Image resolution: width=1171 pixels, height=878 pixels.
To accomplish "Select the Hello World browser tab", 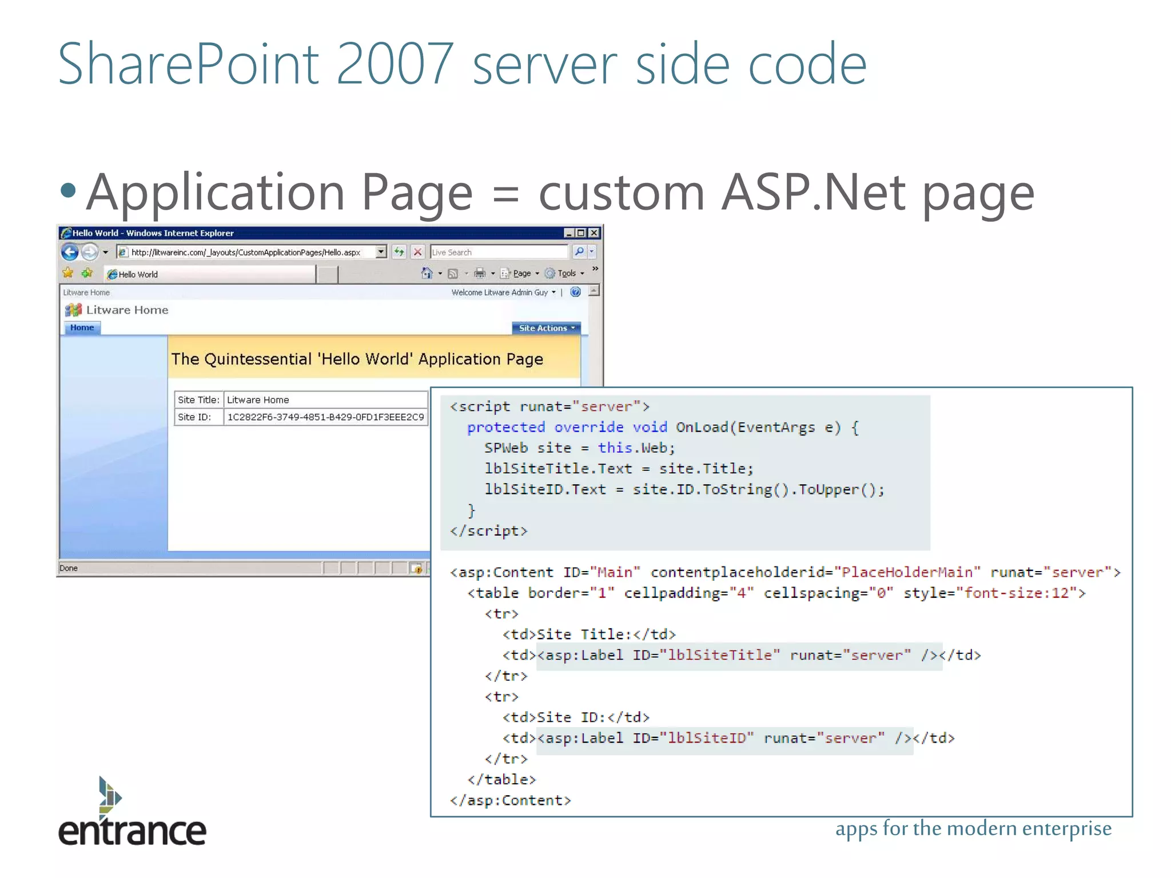I will 209,274.
